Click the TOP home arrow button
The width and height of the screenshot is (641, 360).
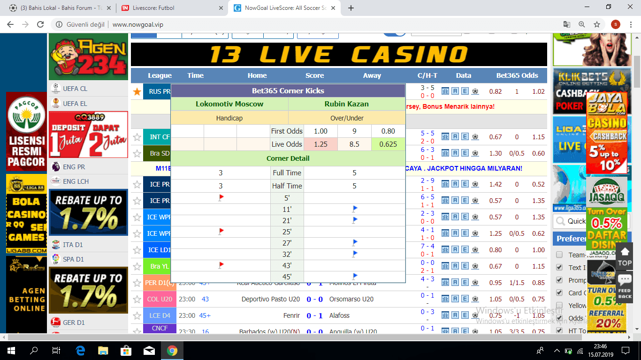point(624,256)
